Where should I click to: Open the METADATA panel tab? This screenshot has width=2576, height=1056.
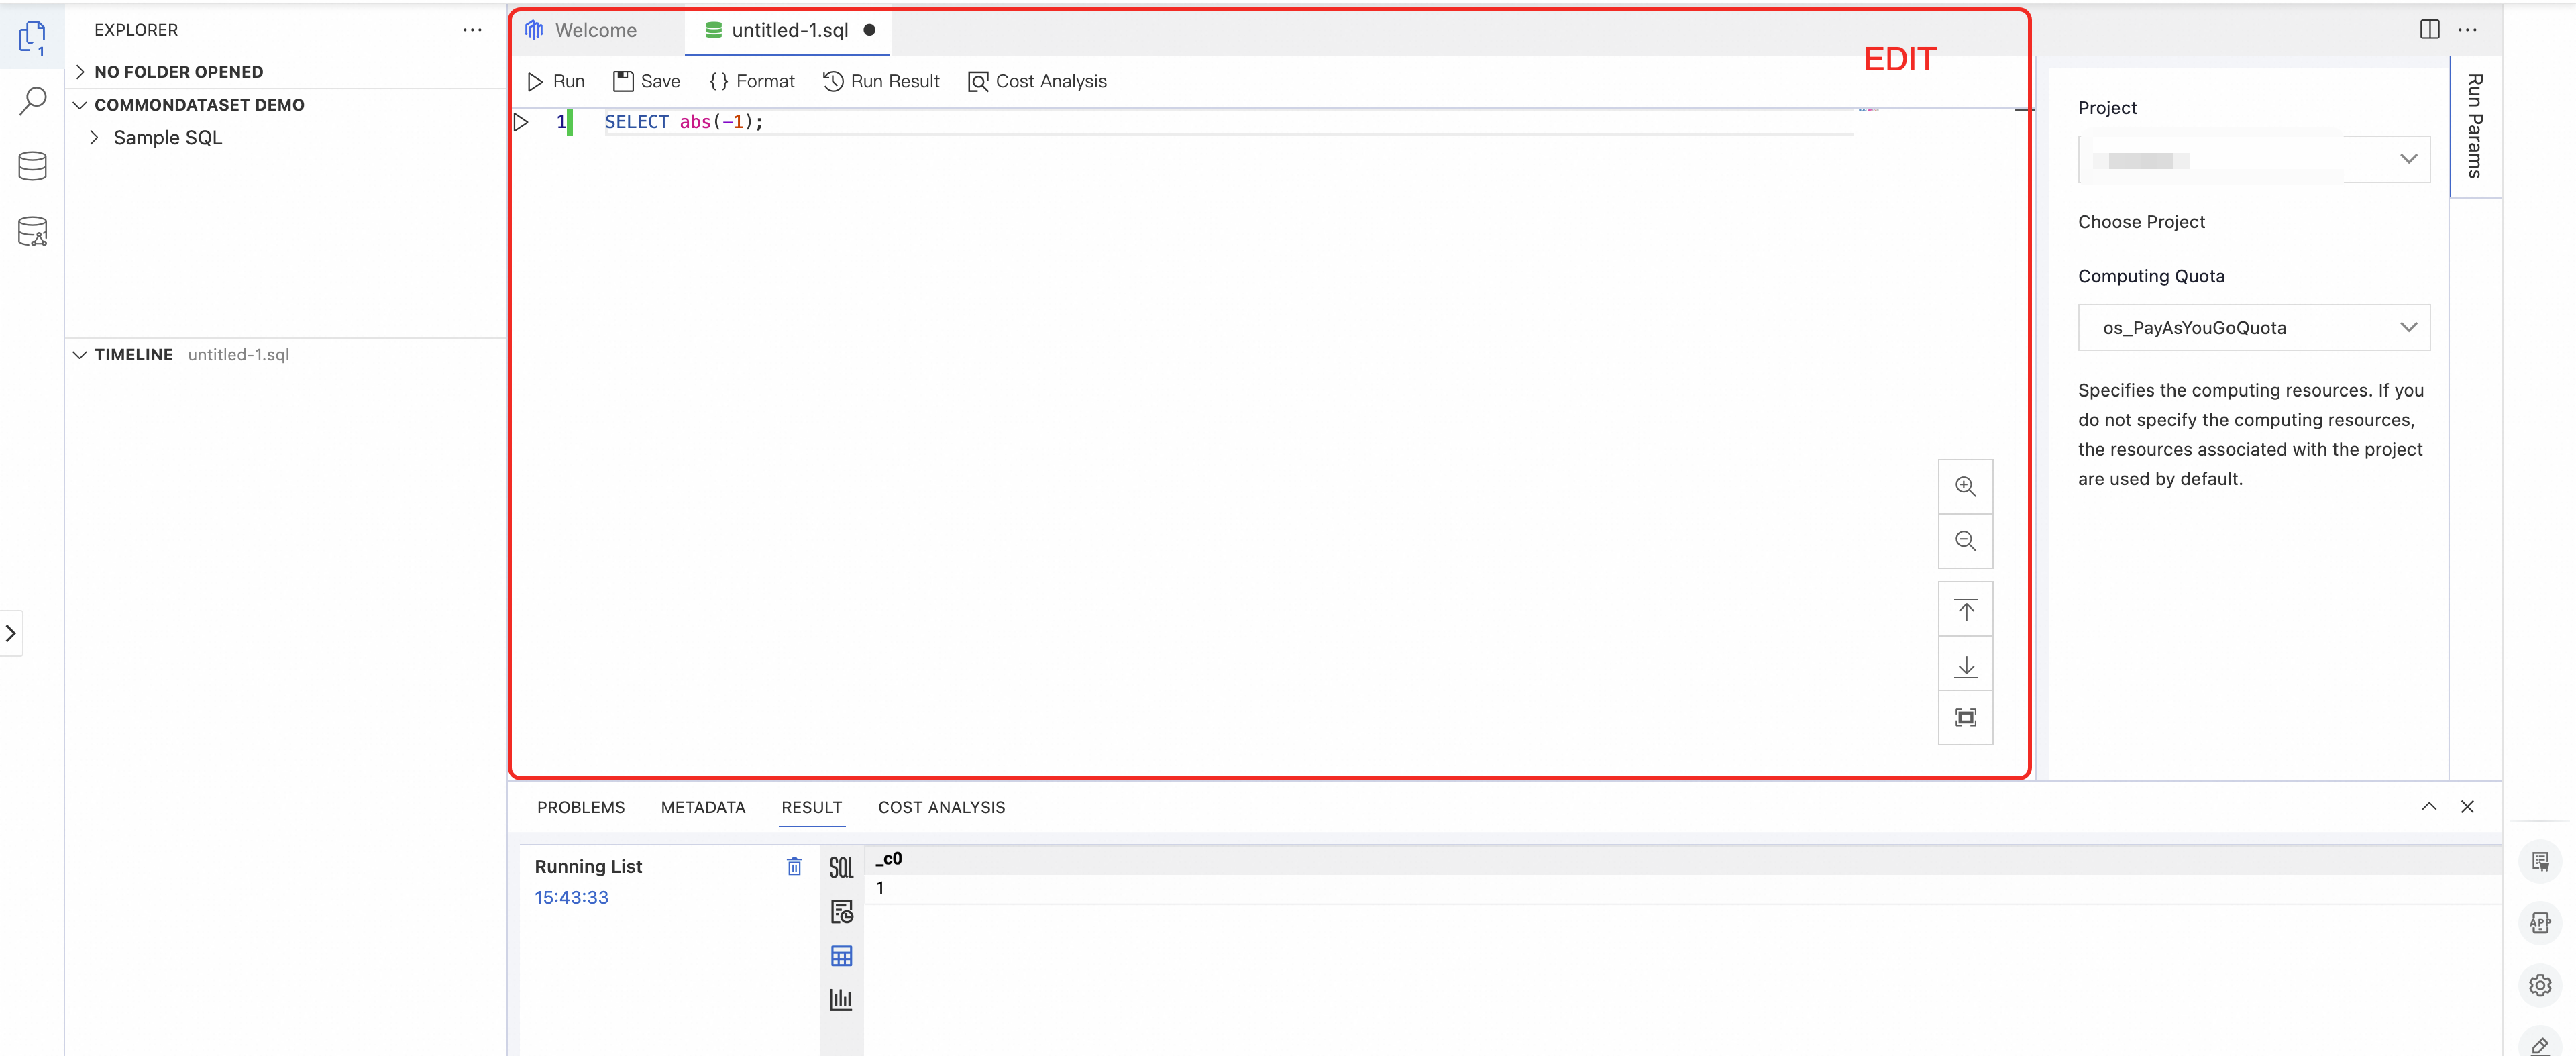[702, 807]
